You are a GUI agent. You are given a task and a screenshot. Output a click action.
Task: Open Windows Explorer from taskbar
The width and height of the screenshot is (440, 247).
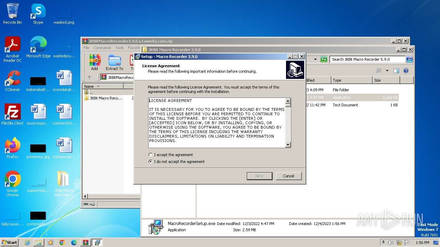pos(39,243)
